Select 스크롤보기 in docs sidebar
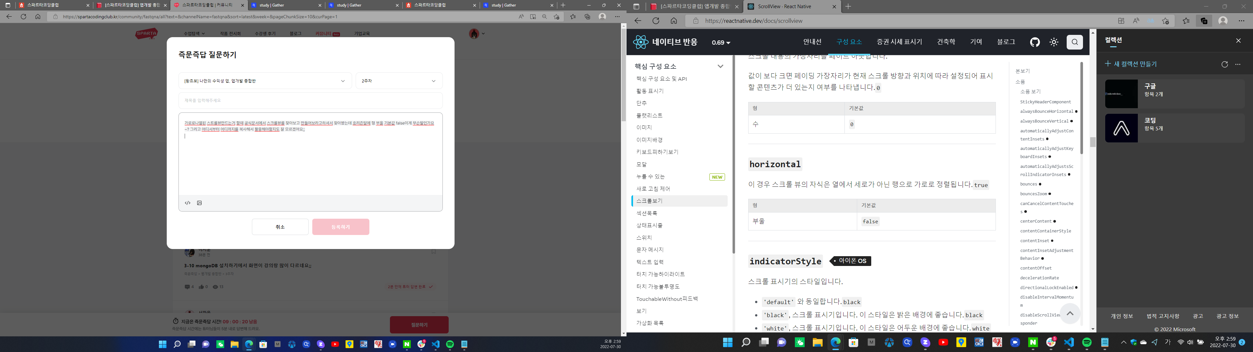 coord(679,201)
